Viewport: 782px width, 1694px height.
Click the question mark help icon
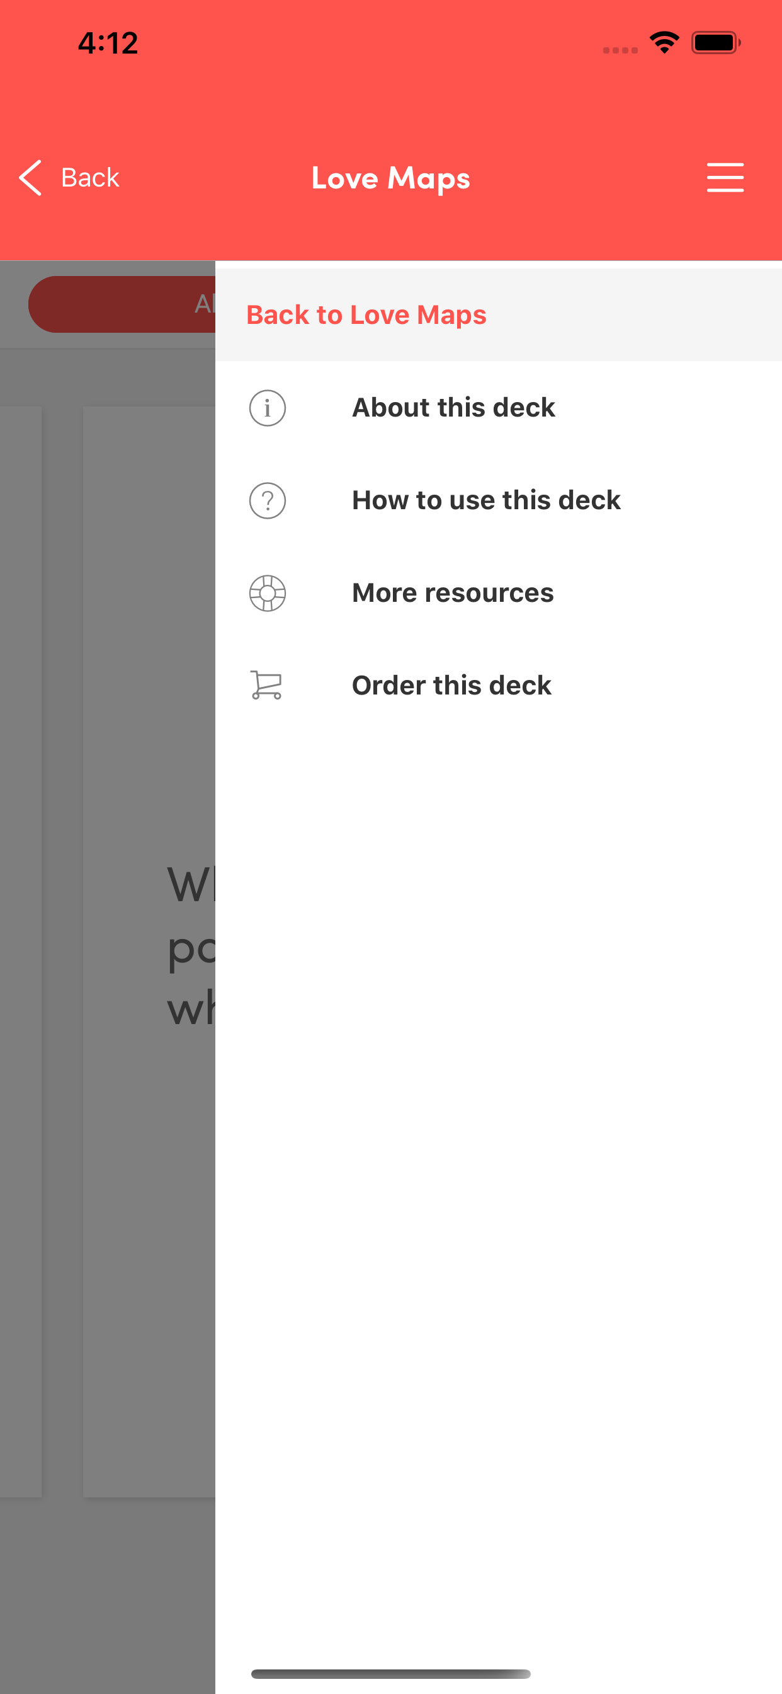click(x=268, y=500)
